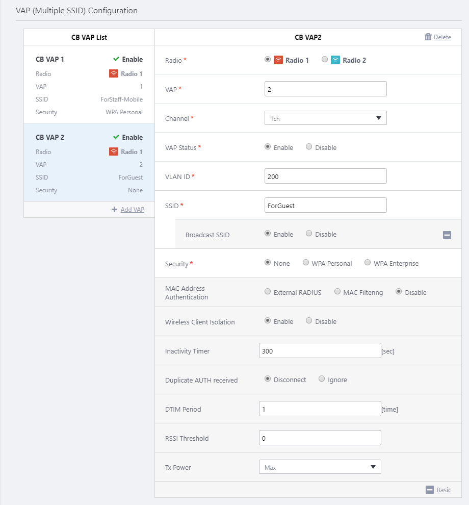Click the Security None value in CB VAP 2 card
Image resolution: width=469 pixels, height=505 pixels.
coord(135,190)
